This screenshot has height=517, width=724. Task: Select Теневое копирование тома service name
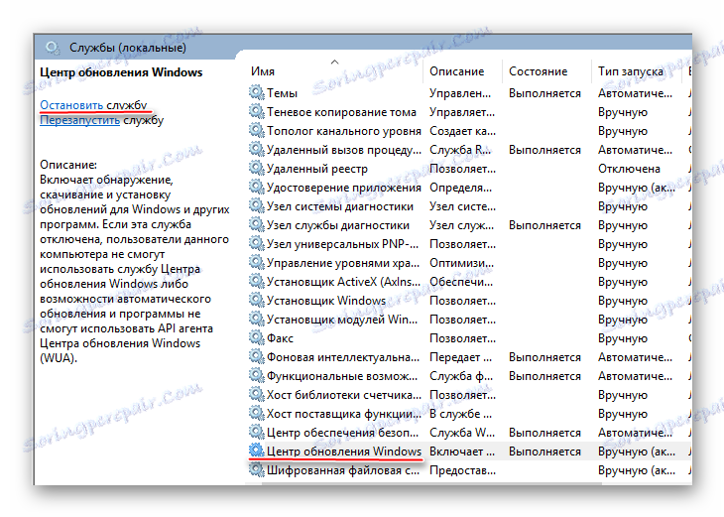coord(341,112)
